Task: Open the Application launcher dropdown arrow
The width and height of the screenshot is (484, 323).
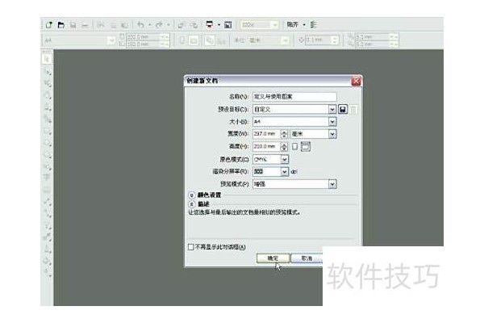Action: click(x=219, y=25)
